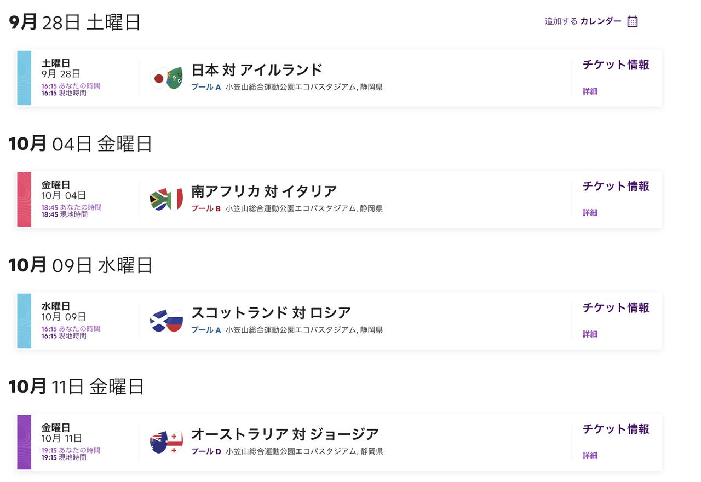Select the スコットランド 対 ロシア match title
Viewport: 701px width, 482px height.
271,313
